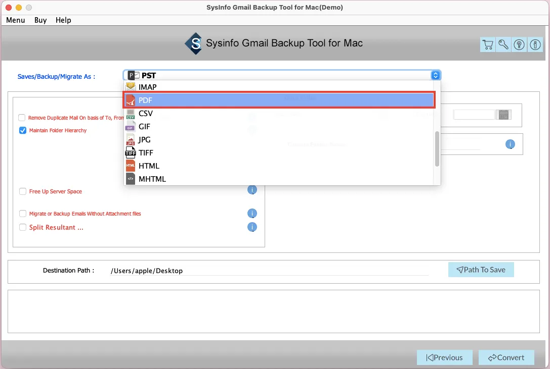Screen dimensions: 550x369
Task: Click the PDF file icon
Action: (x=131, y=100)
